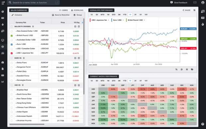Viewport: 206px width, 129px height.
Task: Select the highlighted currencies icon in left sidebar
Action: point(3,47)
